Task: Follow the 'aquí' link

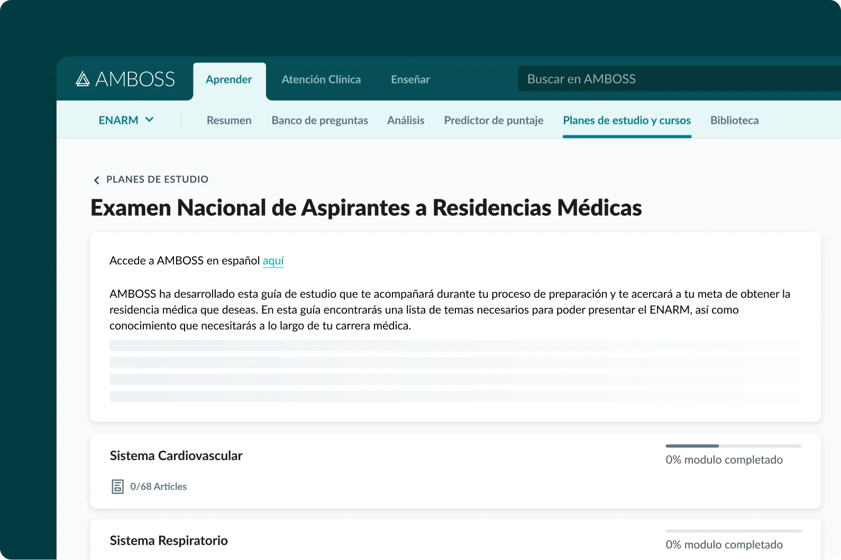Action: [273, 261]
